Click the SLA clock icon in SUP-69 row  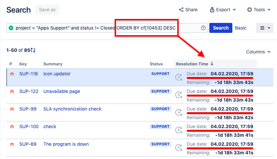click(179, 148)
